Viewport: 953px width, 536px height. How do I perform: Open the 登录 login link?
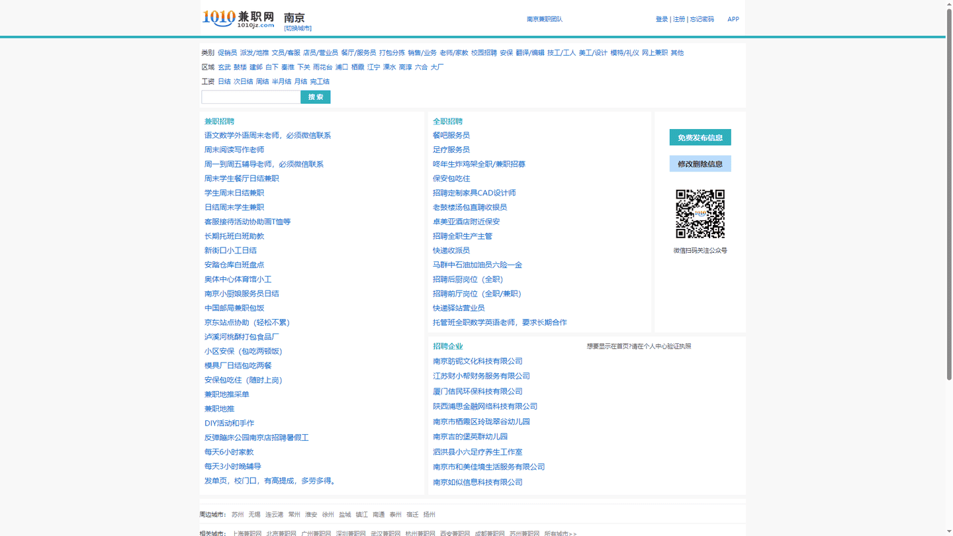tap(662, 19)
